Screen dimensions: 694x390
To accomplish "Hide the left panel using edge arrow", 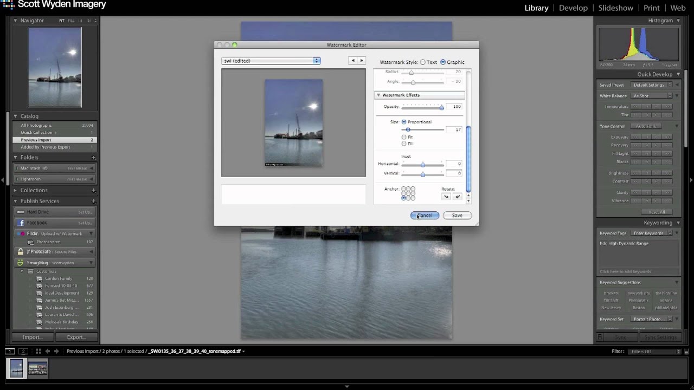I will tap(3, 180).
